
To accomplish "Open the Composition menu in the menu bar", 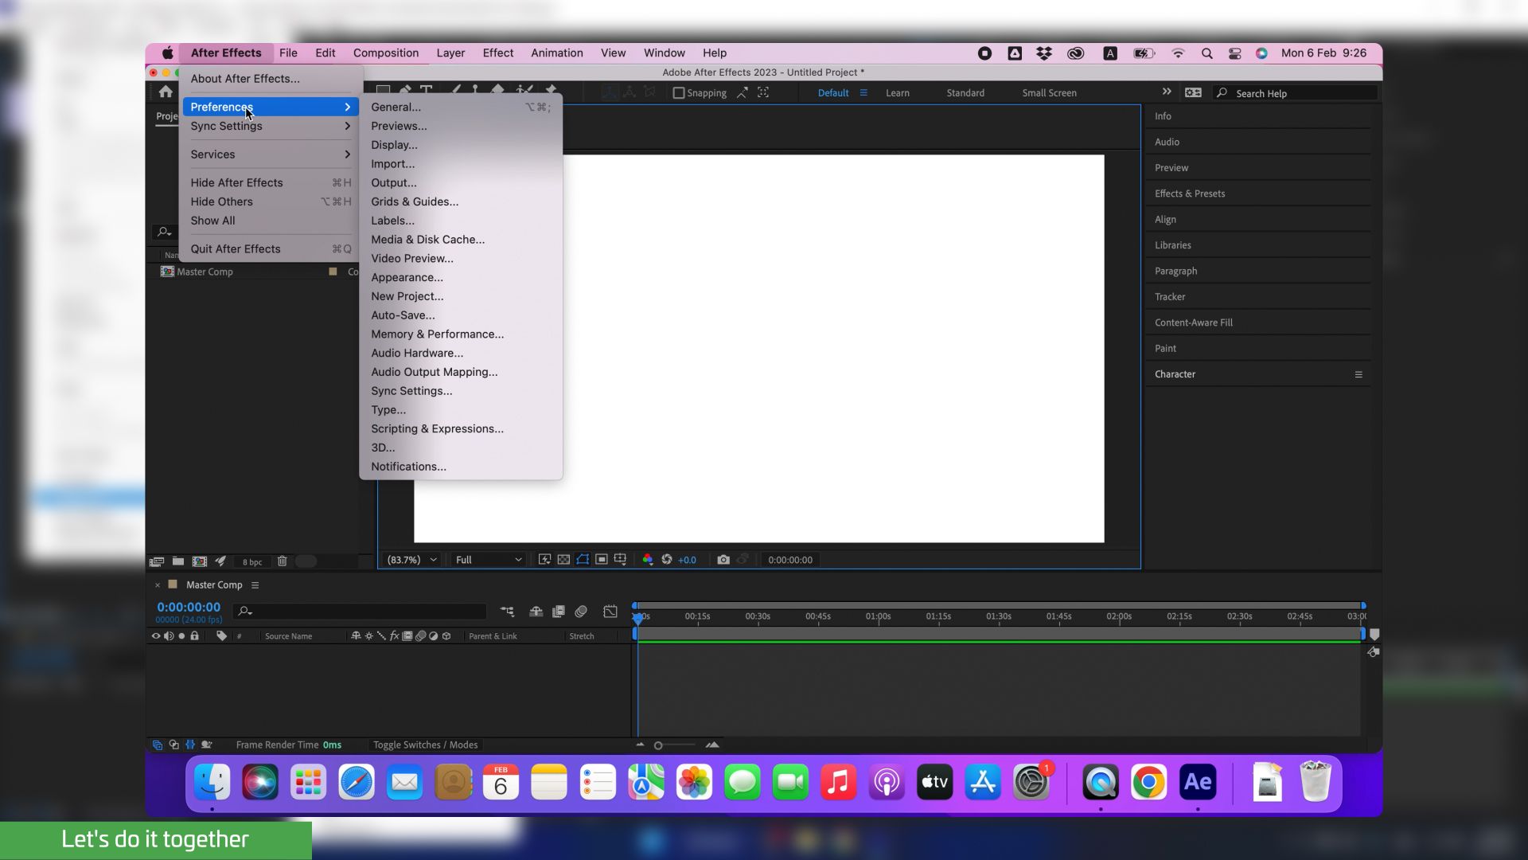I will 385,53.
